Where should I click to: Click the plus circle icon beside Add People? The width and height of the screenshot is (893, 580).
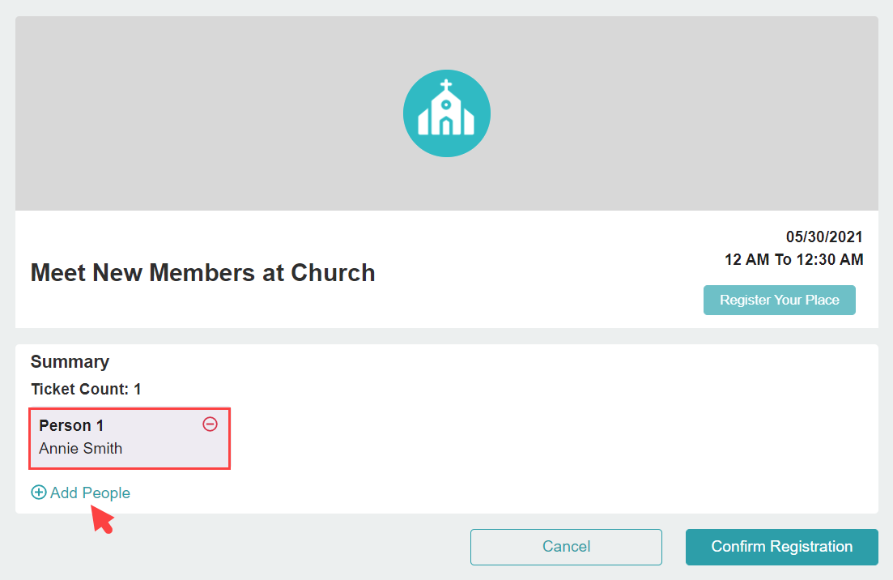39,493
